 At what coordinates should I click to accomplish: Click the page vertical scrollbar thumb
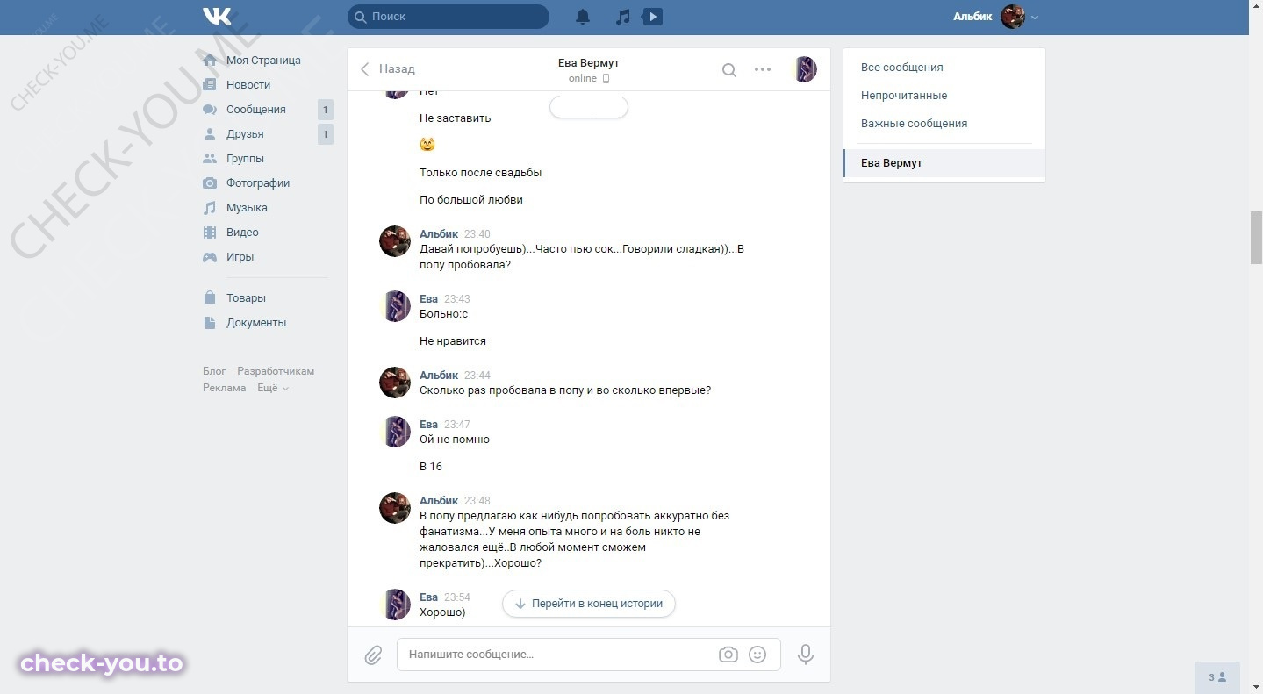click(x=1256, y=238)
